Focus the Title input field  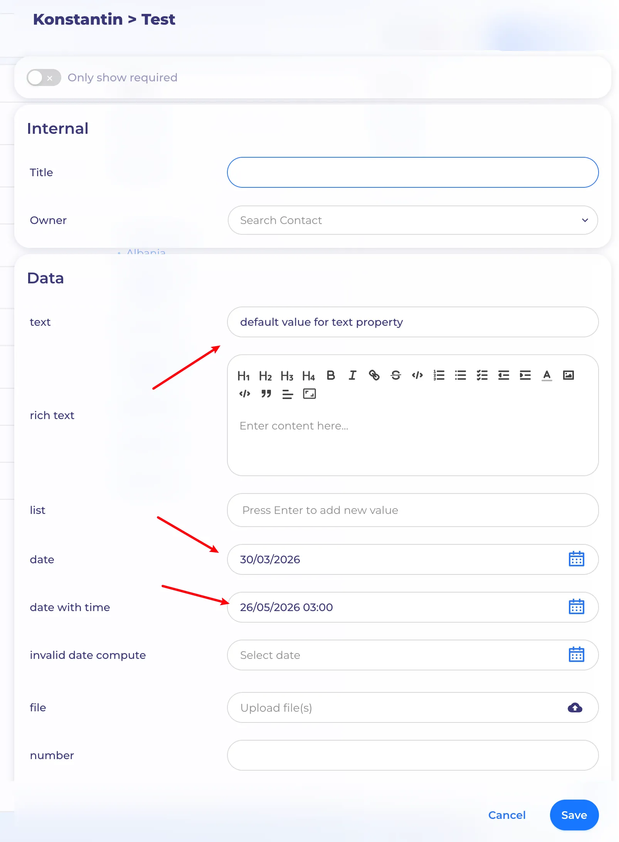(x=412, y=172)
